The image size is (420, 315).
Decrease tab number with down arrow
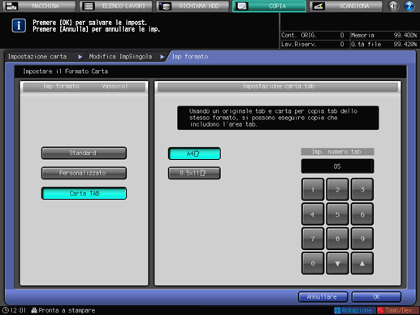coord(337,263)
